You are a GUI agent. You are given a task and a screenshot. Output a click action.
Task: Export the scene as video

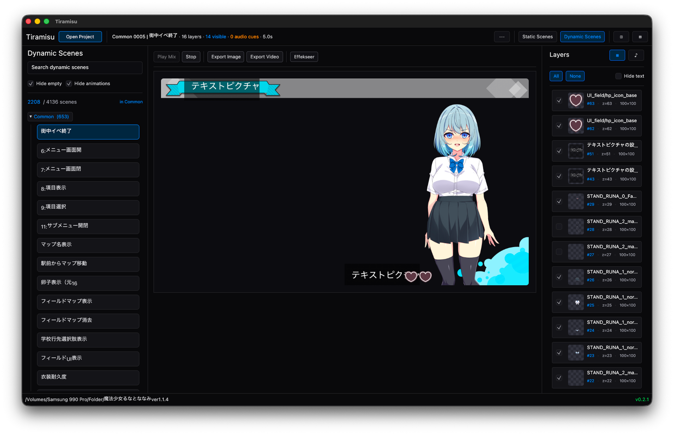(x=265, y=56)
